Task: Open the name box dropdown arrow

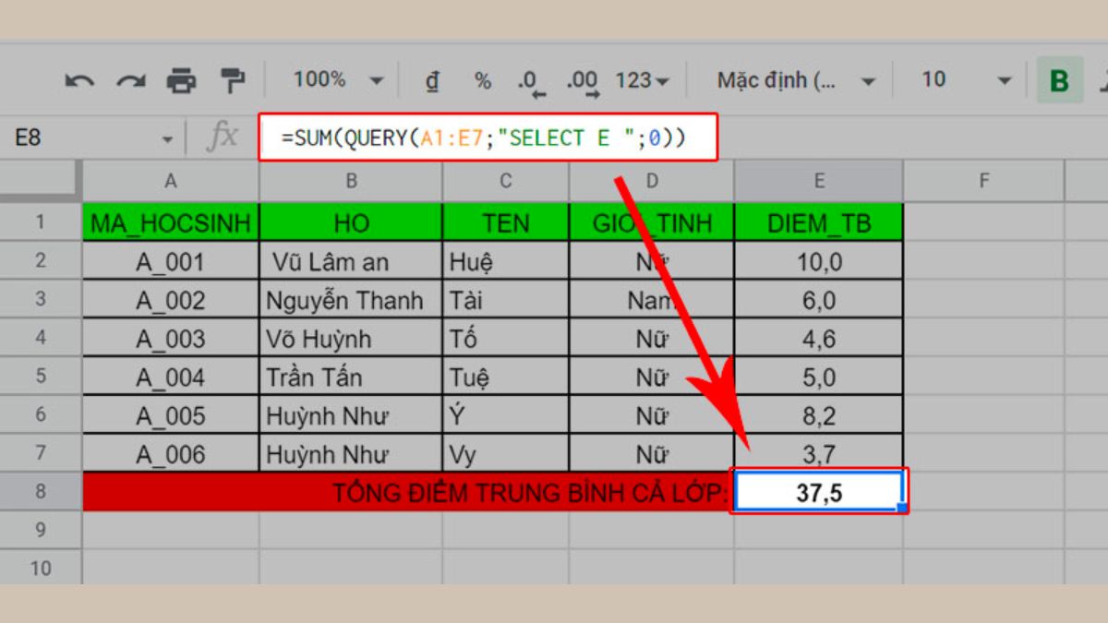Action: pyautogui.click(x=166, y=137)
